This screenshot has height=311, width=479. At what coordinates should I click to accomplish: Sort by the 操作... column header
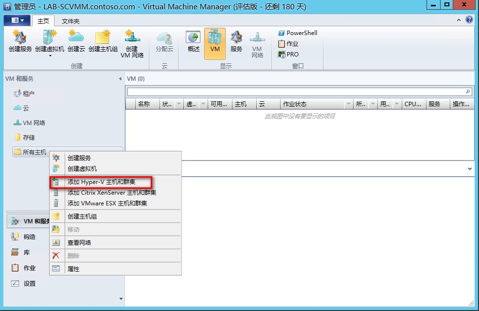(462, 104)
